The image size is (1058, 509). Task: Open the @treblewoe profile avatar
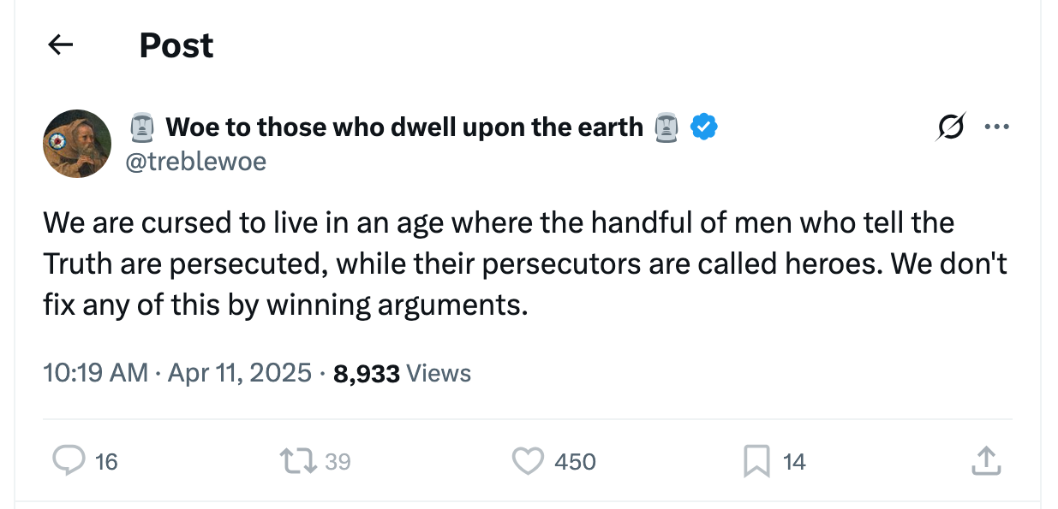[77, 144]
